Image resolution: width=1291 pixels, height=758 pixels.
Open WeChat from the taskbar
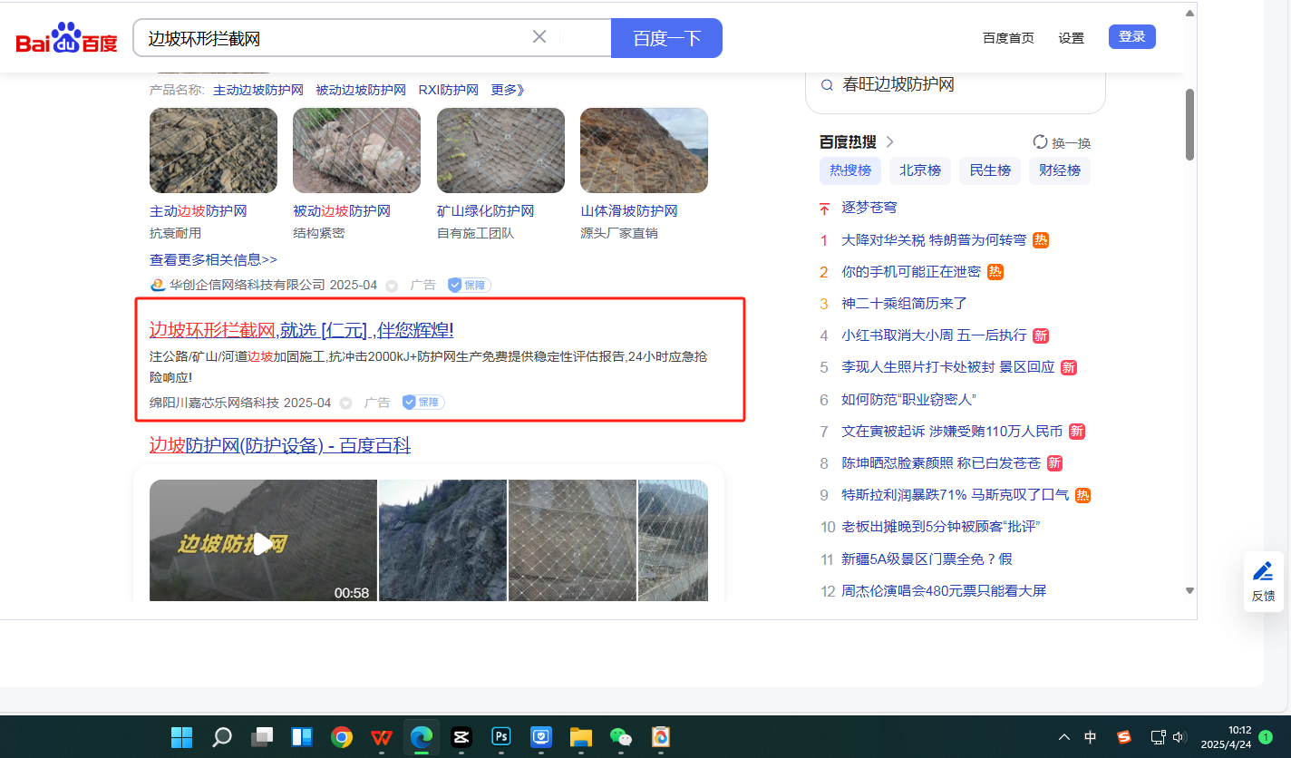(621, 736)
